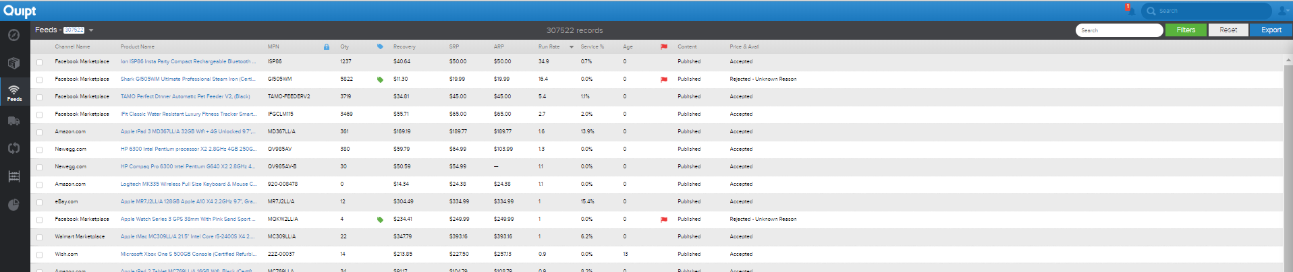Image resolution: width=1293 pixels, height=272 pixels.
Task: Click the white feeds Search field
Action: (1119, 30)
